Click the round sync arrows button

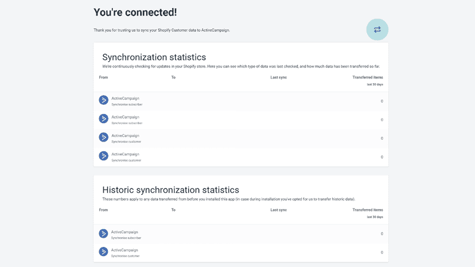(x=377, y=29)
